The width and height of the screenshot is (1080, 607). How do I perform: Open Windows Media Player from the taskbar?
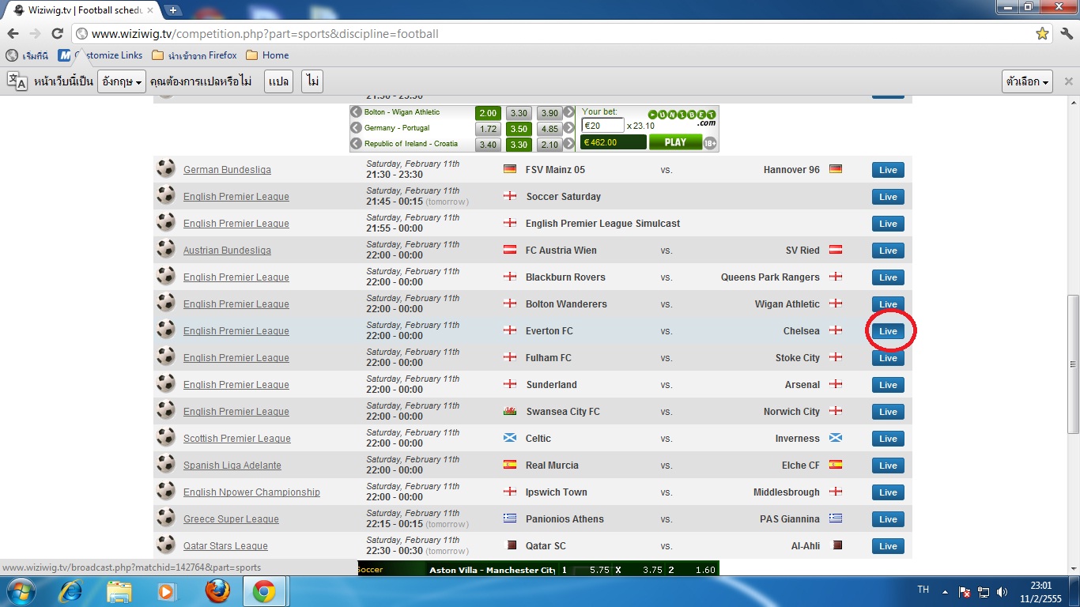(x=166, y=591)
